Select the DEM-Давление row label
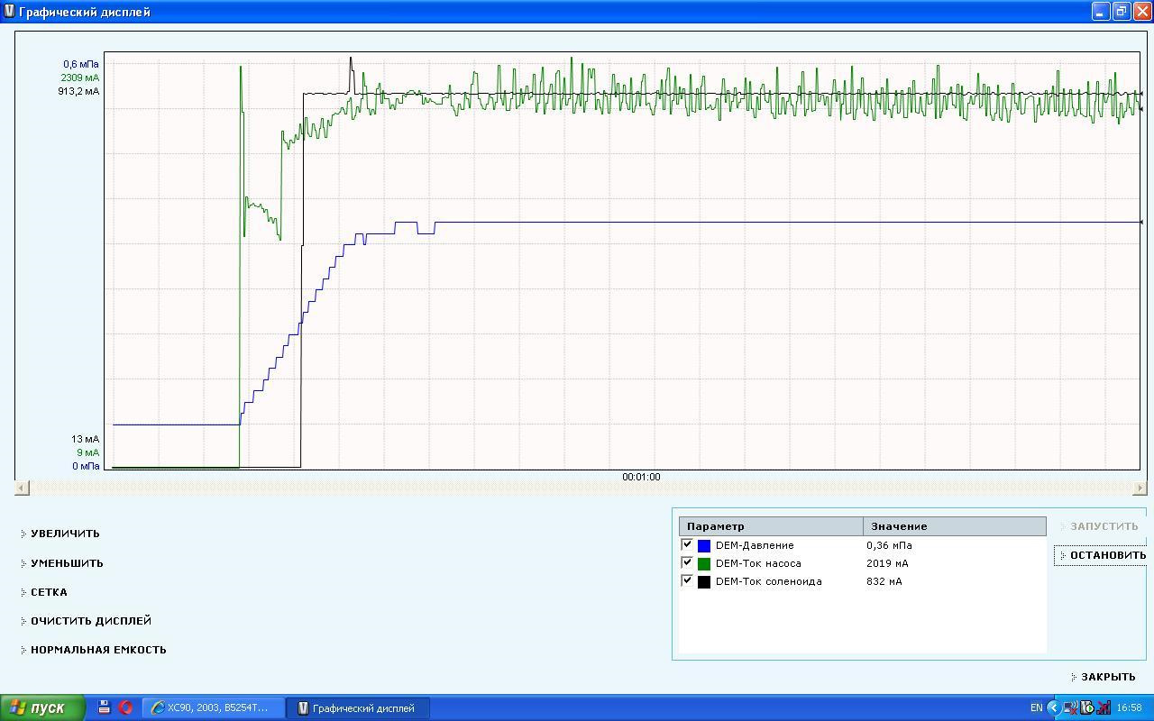The height and width of the screenshot is (721, 1154). pyautogui.click(x=755, y=545)
